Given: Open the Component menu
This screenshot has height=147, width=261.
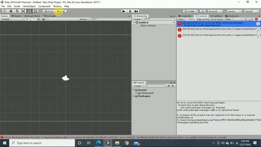Looking at the screenshot, I should click(x=44, y=6).
